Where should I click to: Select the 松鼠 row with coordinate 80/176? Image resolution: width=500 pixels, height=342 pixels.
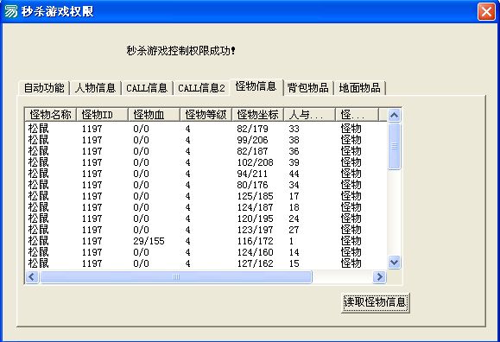tap(206, 185)
